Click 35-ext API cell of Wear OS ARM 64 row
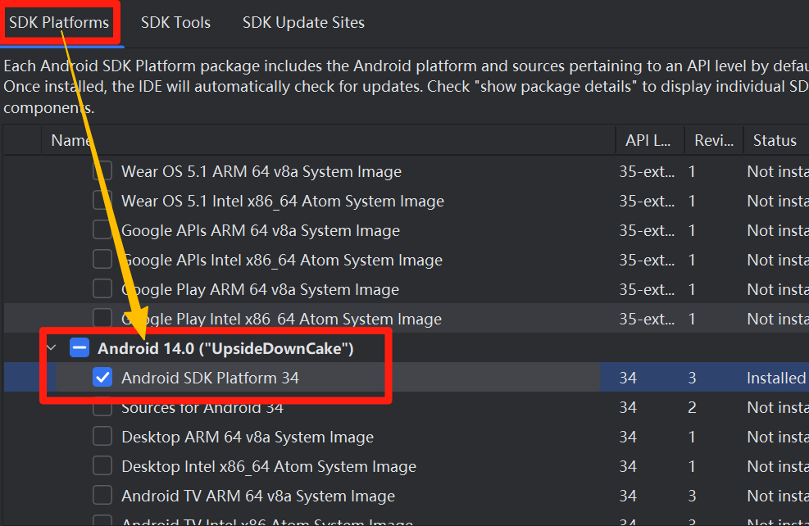This screenshot has width=809, height=526. pyautogui.click(x=647, y=172)
